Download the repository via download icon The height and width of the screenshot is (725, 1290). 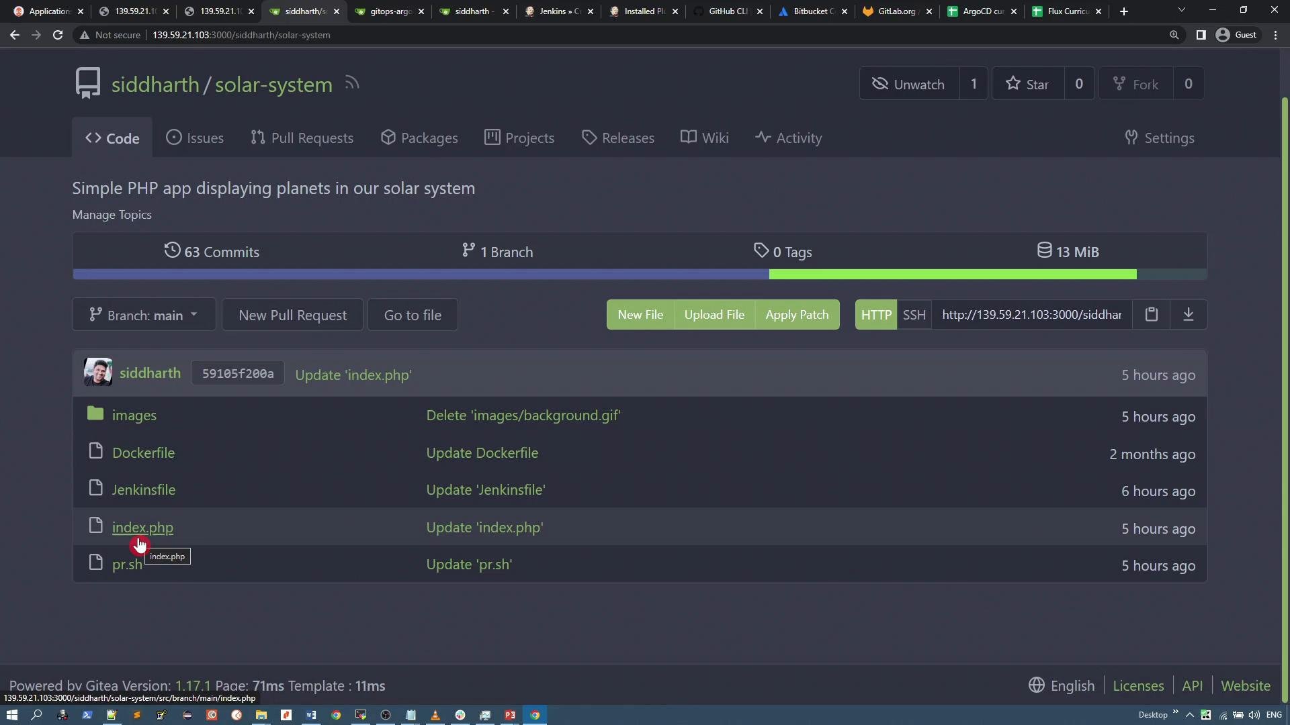[1188, 314]
